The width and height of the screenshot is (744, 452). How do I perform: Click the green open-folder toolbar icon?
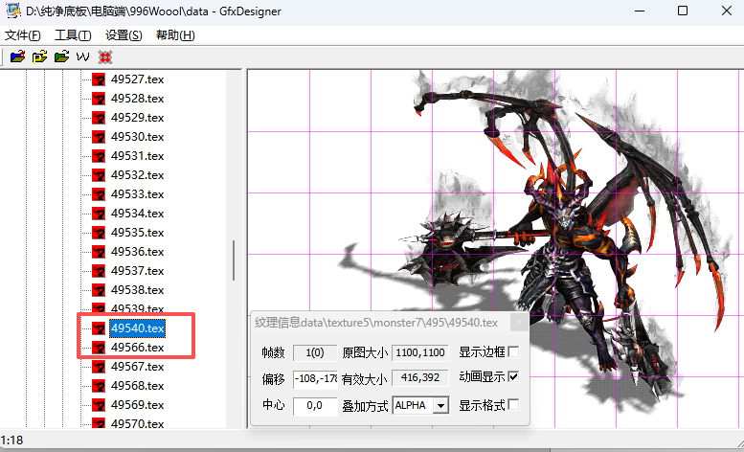coord(61,56)
